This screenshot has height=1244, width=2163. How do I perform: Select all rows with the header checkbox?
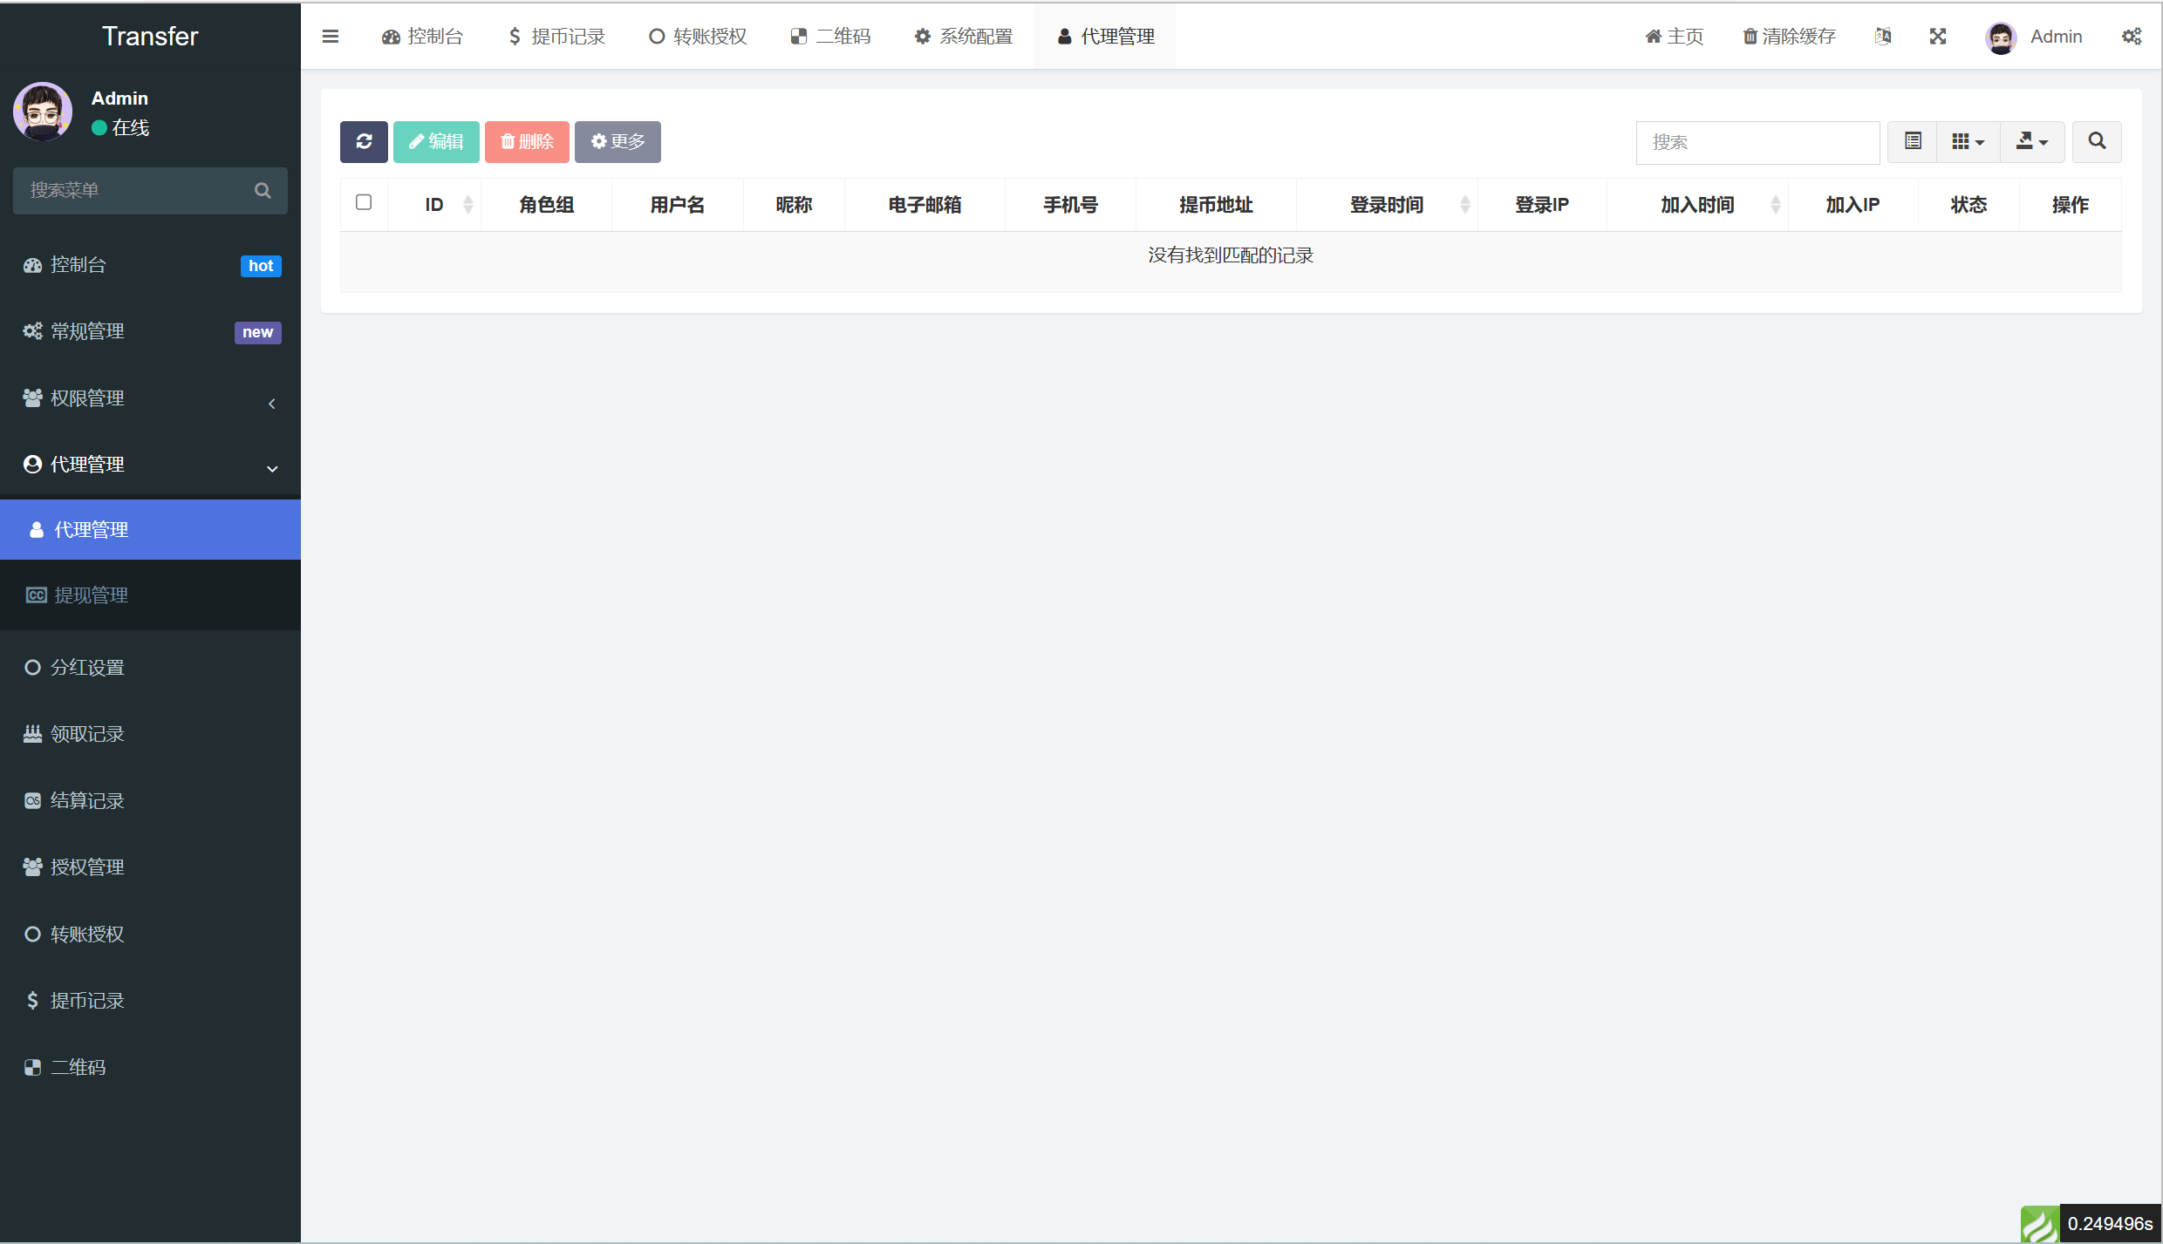364,202
